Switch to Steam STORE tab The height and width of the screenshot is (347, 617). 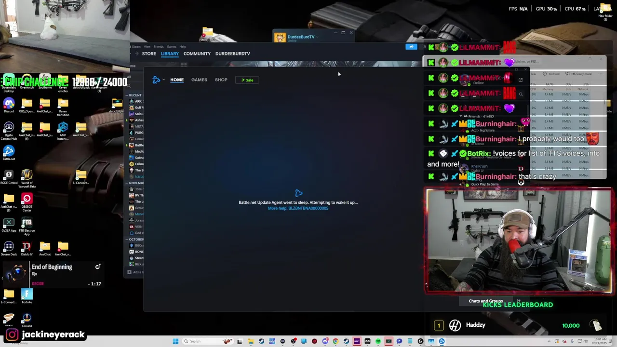tap(149, 53)
